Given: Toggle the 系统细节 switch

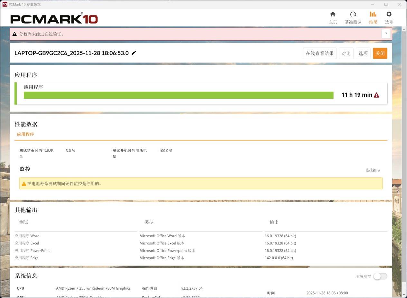Looking at the screenshot, I should coord(380,276).
